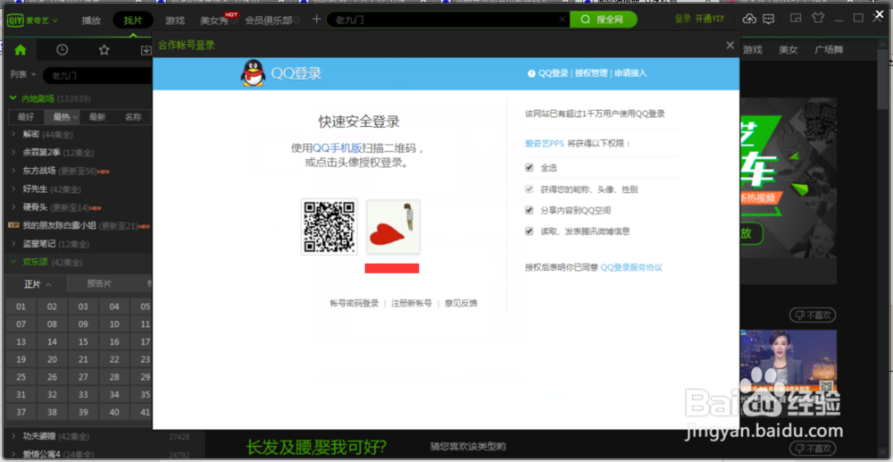Select the 正片 episodes tab
The height and width of the screenshot is (462, 893).
36,283
